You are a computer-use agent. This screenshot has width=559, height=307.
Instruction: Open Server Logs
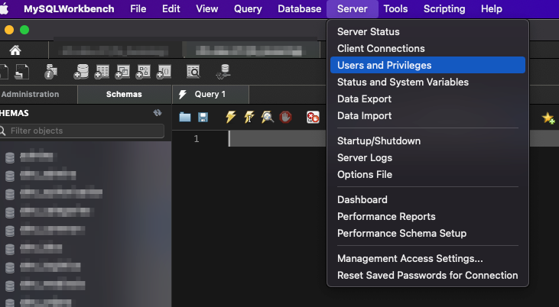click(427, 157)
